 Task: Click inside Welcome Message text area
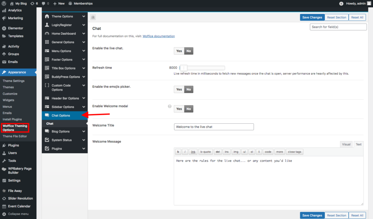click(268, 180)
